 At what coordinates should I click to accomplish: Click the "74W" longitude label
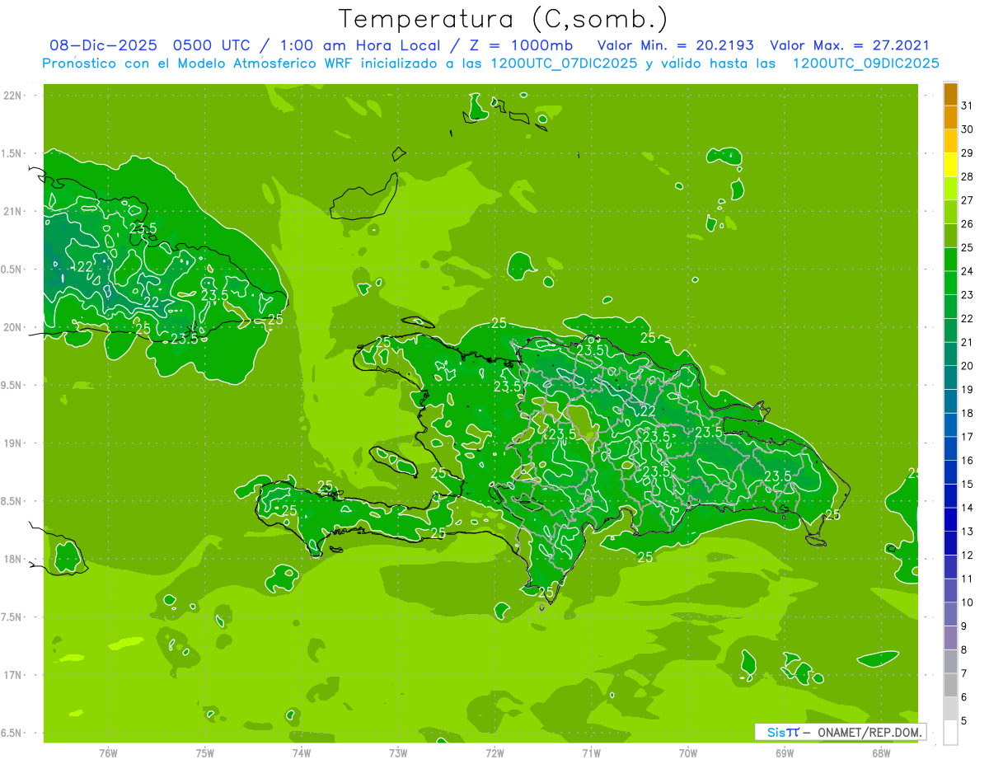(x=302, y=753)
